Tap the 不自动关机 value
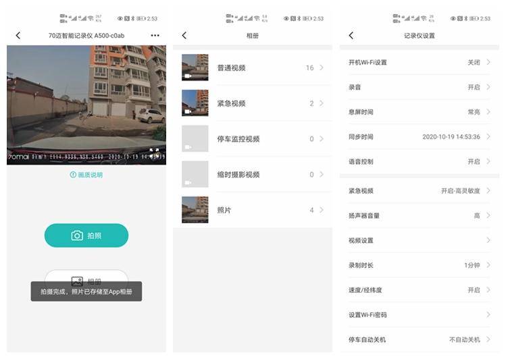This screenshot has height=359, width=506. tap(465, 339)
